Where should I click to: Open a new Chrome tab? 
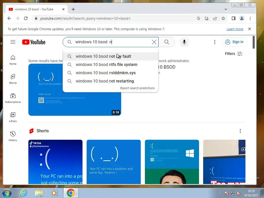click(x=73, y=9)
